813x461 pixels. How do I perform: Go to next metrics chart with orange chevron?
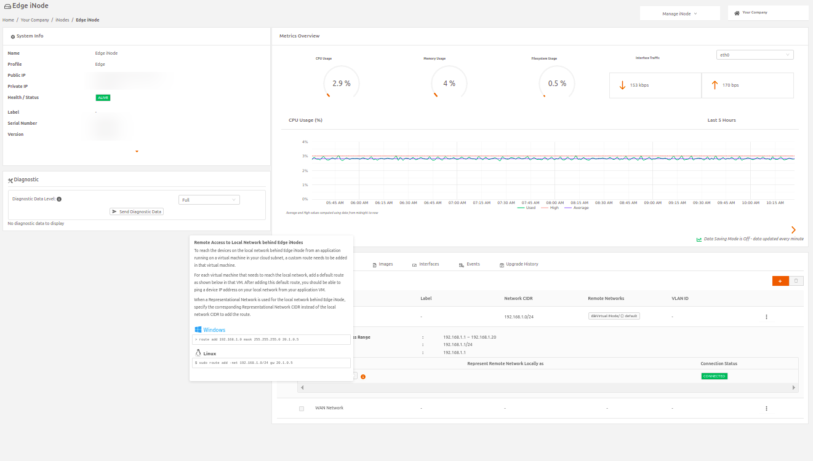click(x=793, y=229)
